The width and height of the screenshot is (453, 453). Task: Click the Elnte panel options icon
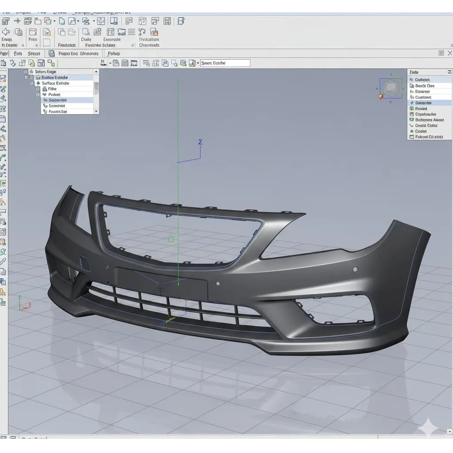449,72
